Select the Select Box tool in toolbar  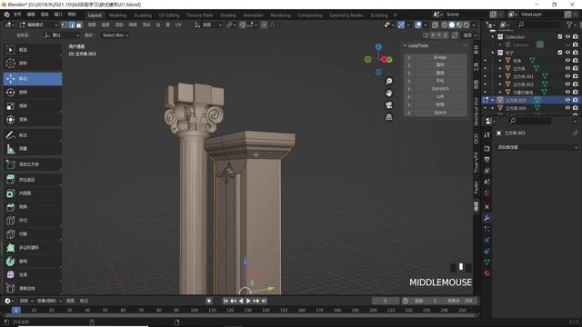(32, 50)
